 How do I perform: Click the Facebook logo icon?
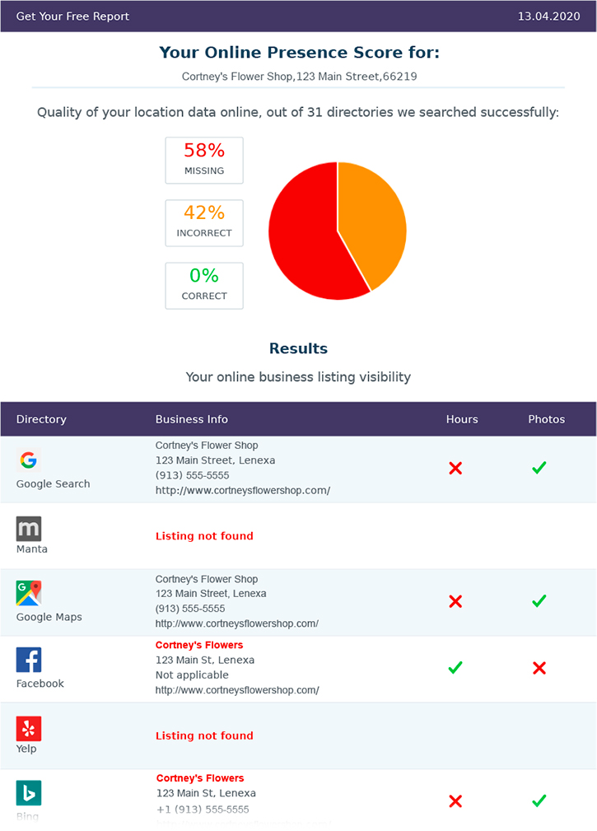point(29,660)
